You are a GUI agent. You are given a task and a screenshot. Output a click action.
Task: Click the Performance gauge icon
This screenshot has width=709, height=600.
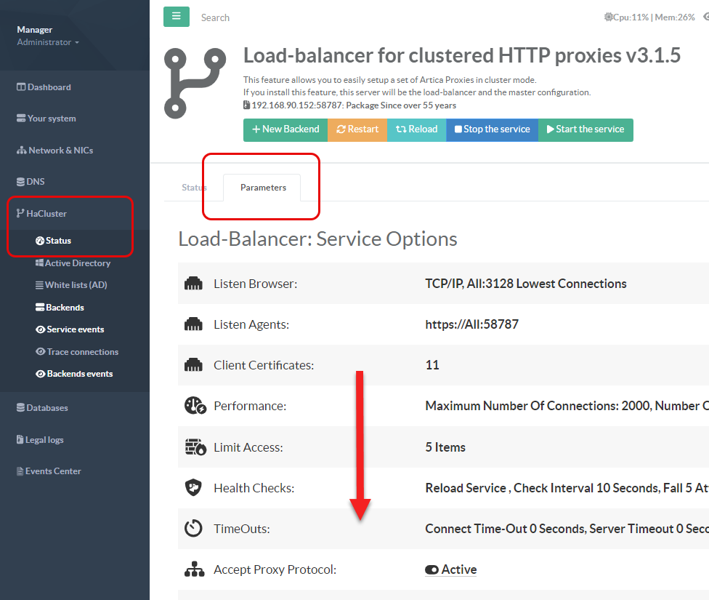coord(194,406)
